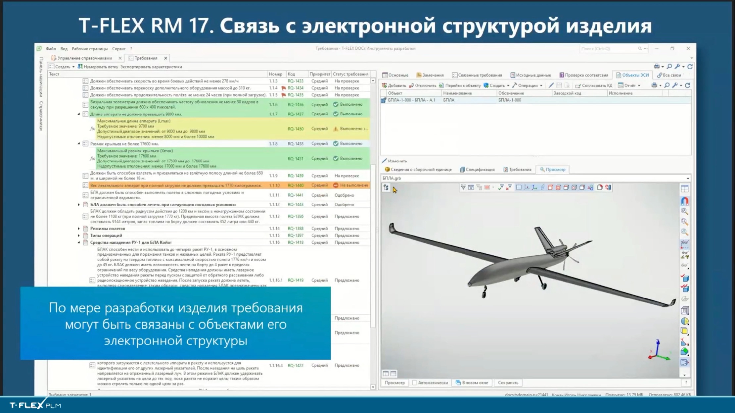Click the vertical split view icon at the viewer's bottom-left
Image resolution: width=735 pixels, height=413 pixels.
(x=386, y=374)
